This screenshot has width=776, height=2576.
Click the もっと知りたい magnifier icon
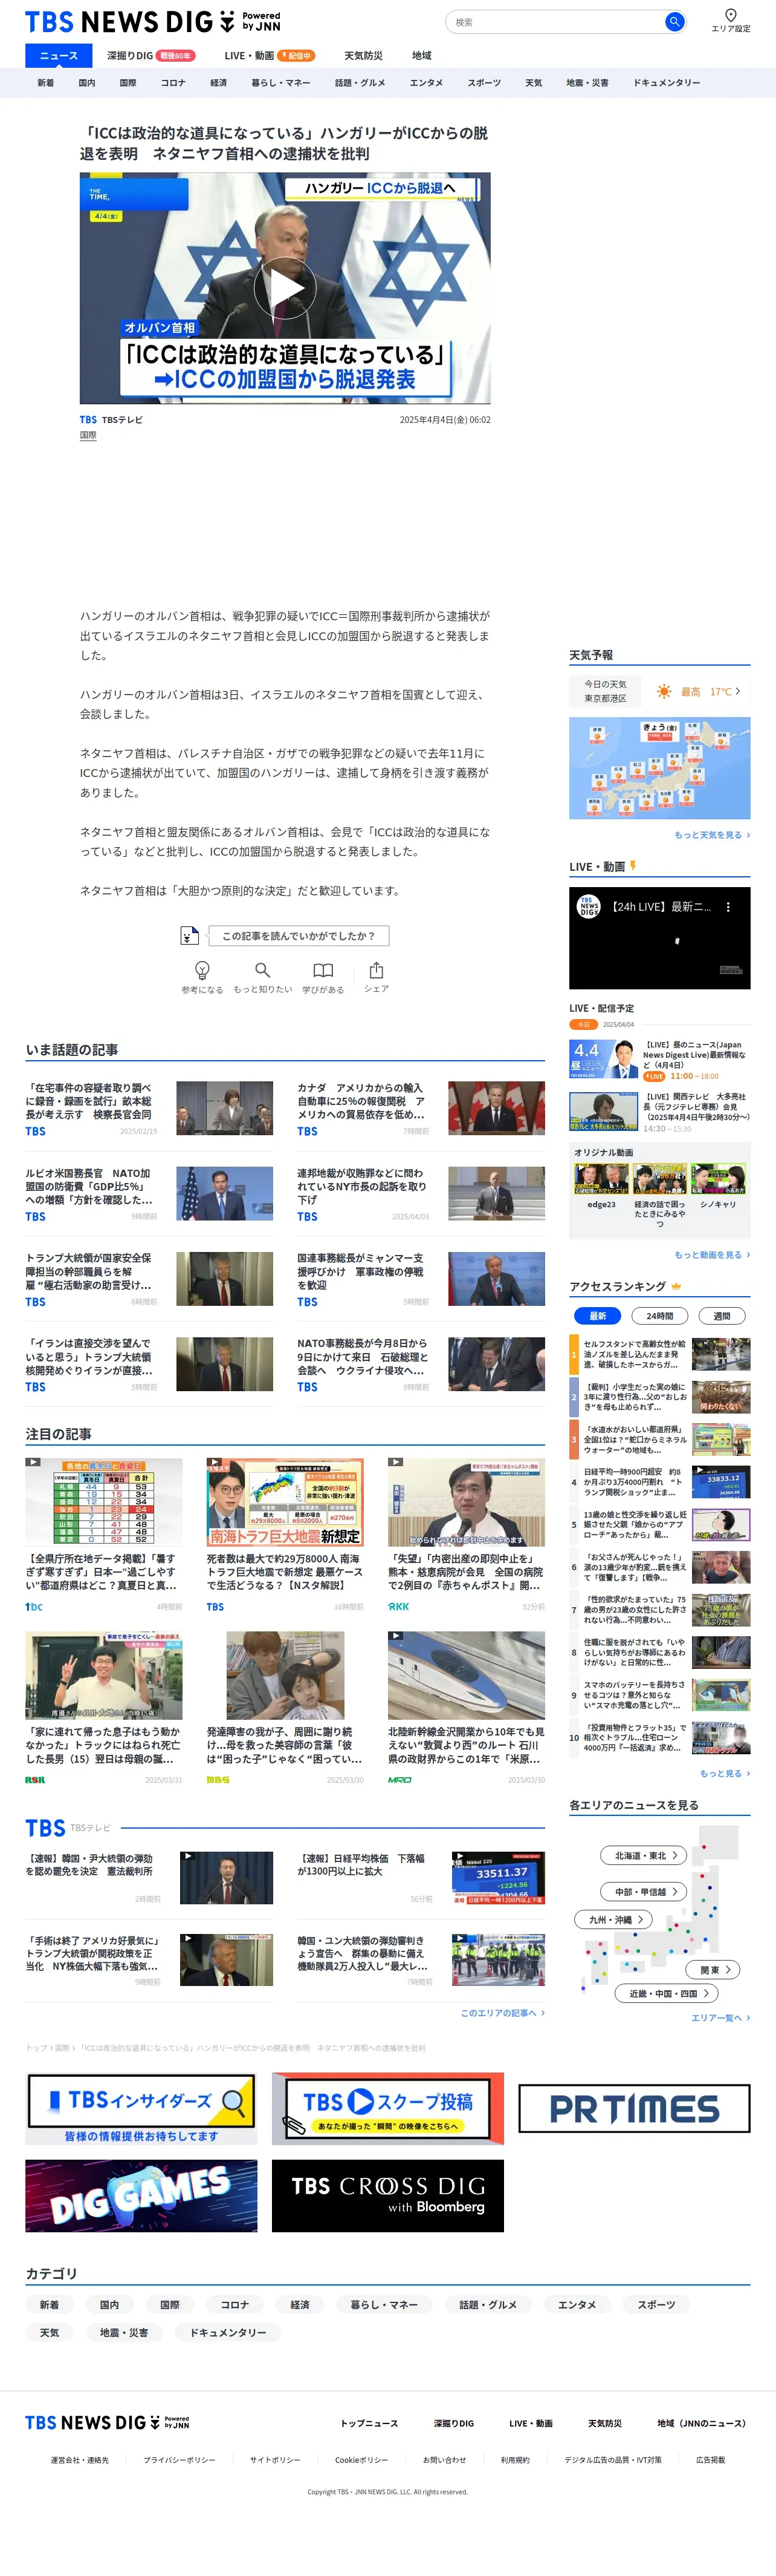[263, 969]
